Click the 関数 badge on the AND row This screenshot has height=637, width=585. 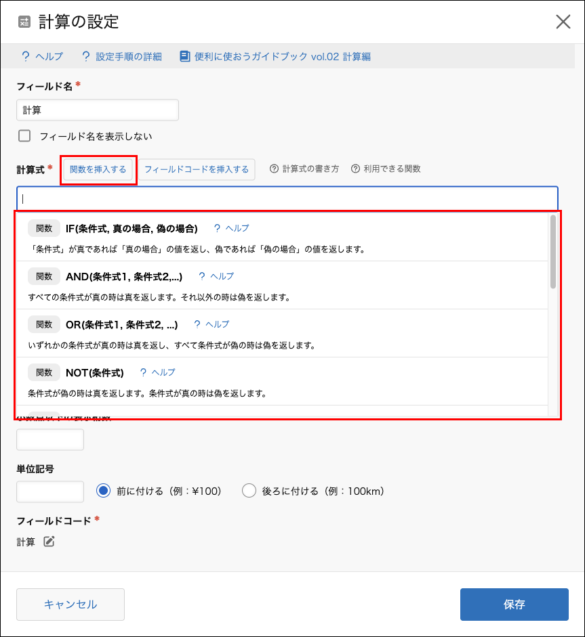coord(44,276)
